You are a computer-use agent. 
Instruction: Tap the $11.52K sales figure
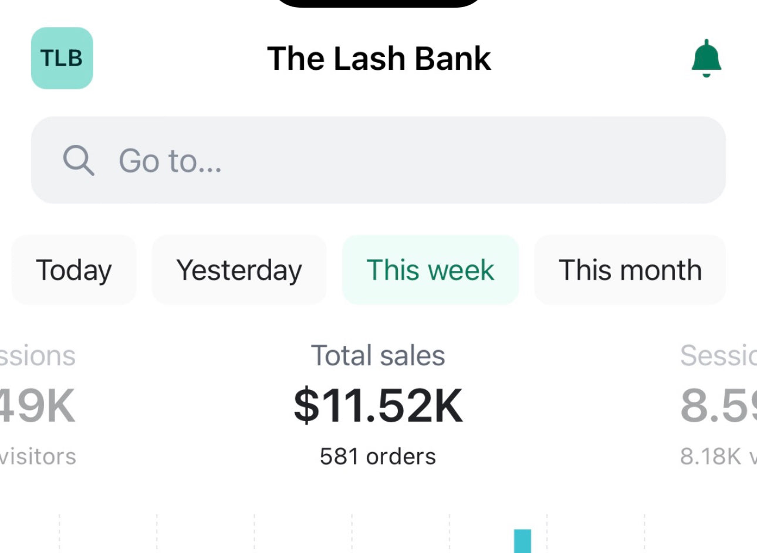pos(378,406)
